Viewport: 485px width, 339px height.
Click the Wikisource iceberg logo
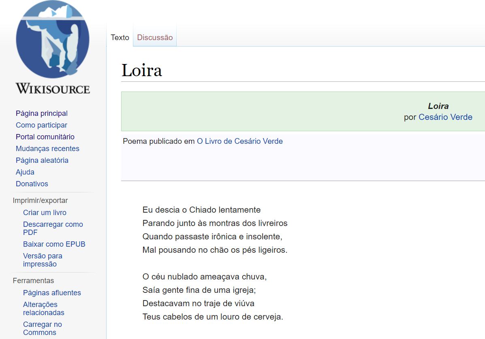[x=53, y=39]
